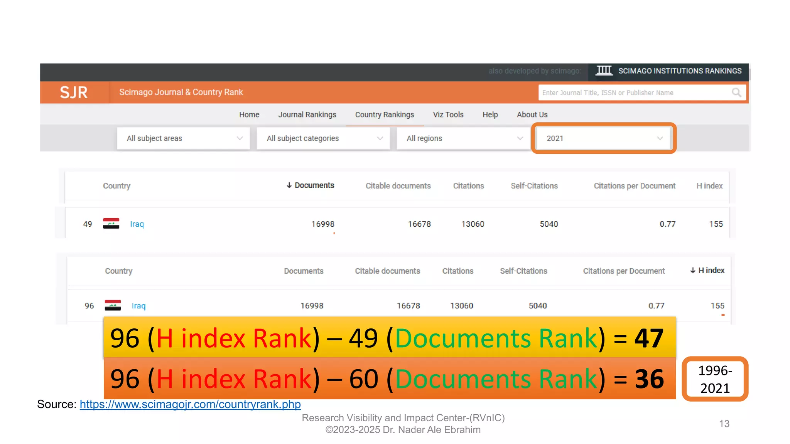
Task: Click the equation line ending in 36
Action: pyautogui.click(x=390, y=378)
